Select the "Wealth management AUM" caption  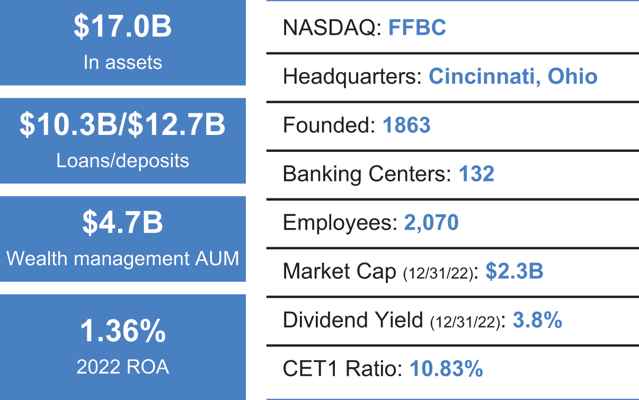click(x=122, y=259)
